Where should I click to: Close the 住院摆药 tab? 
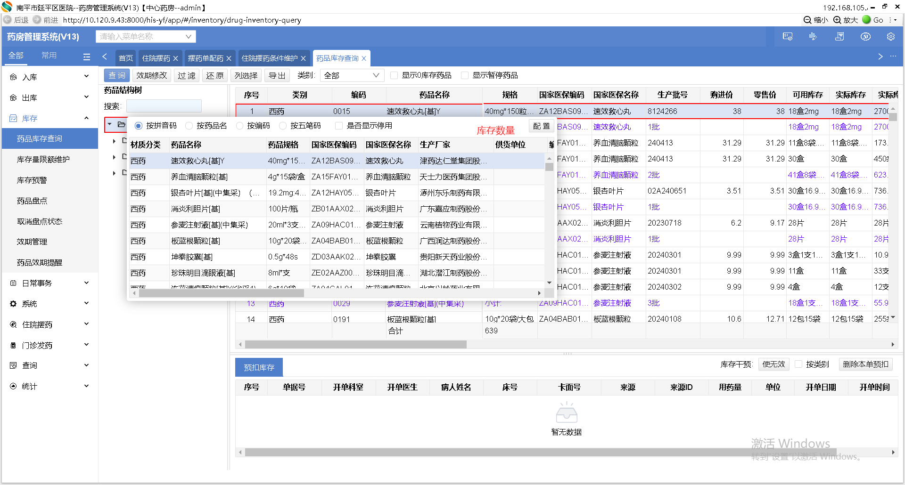[x=175, y=58]
